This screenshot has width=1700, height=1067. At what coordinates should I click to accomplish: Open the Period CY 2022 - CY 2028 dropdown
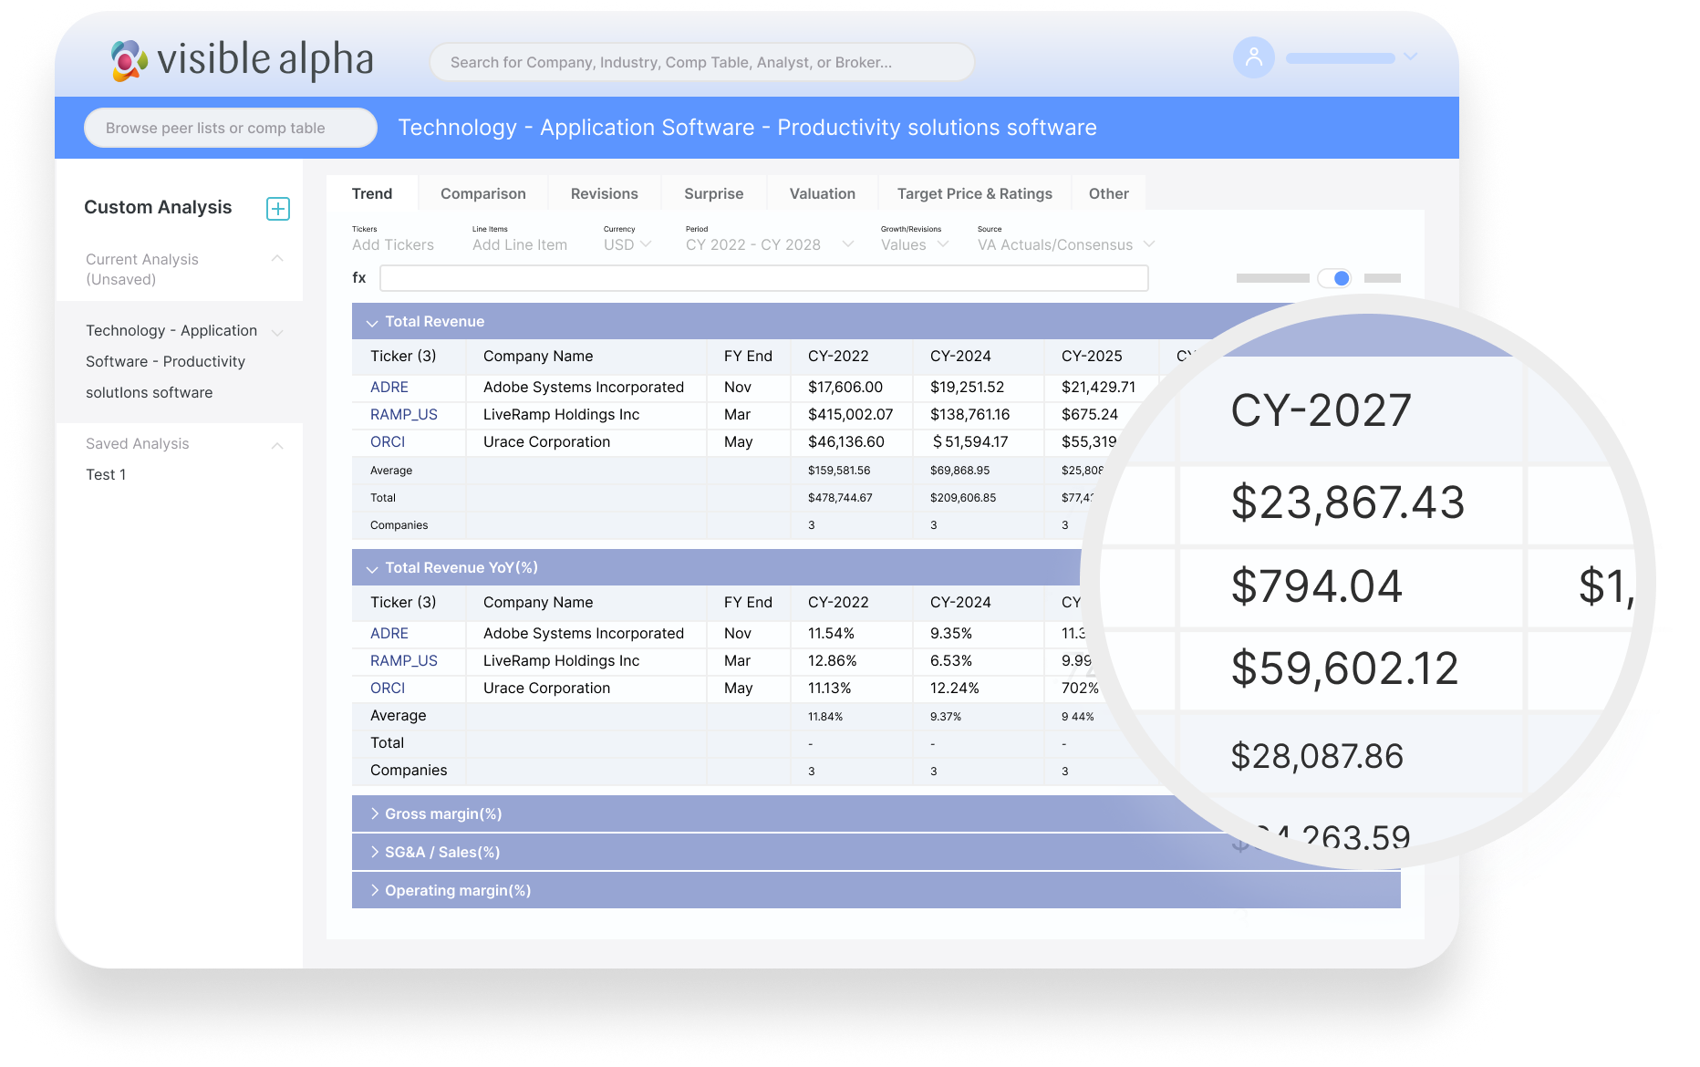tap(770, 244)
